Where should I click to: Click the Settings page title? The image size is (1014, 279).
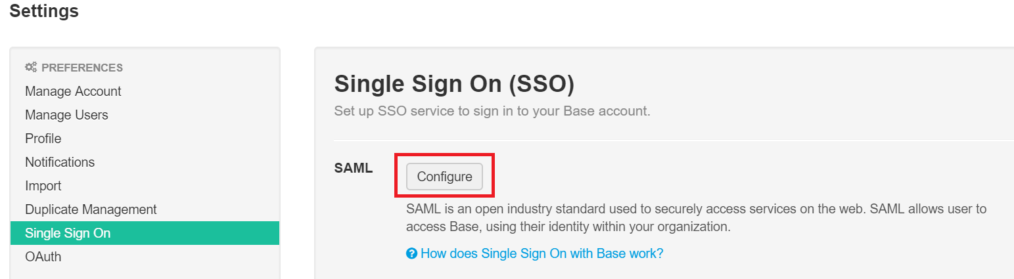(44, 11)
